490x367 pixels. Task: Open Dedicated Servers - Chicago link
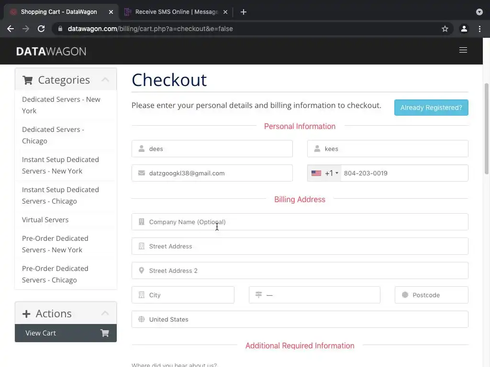click(53, 135)
